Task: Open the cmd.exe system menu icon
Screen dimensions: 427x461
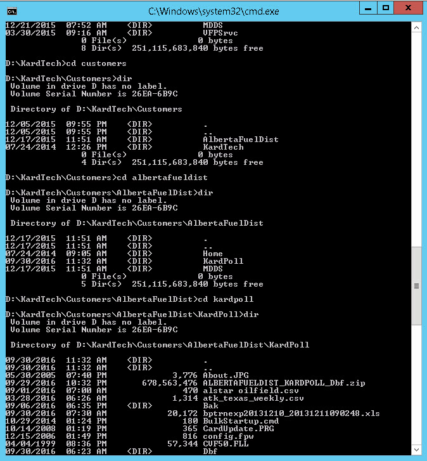Action: point(12,11)
